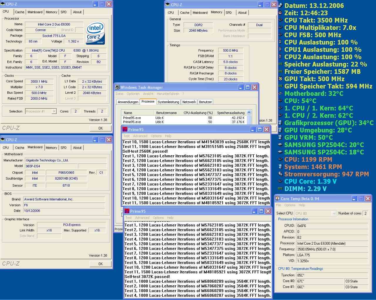The image size is (376, 300).
Task: Click the fan icon beside System 1461 RPM
Action: 280,166
